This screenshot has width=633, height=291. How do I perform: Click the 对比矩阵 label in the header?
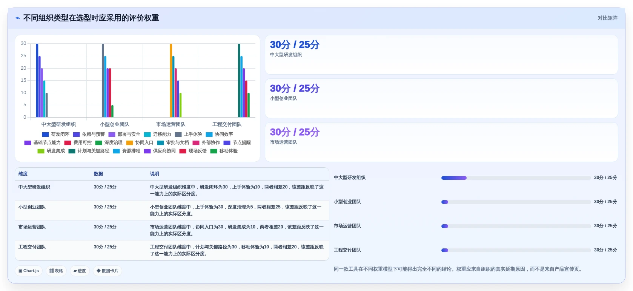click(607, 18)
